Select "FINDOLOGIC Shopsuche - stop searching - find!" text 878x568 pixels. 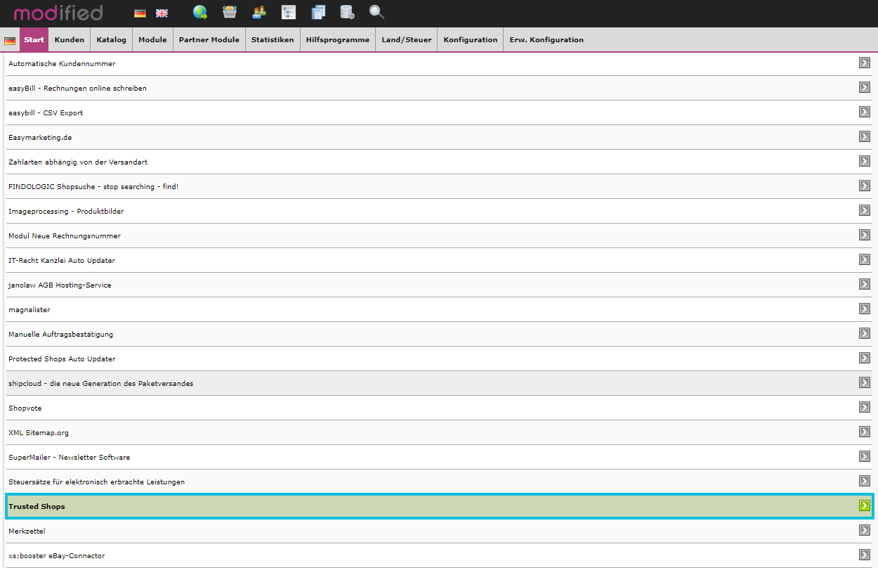(x=93, y=187)
